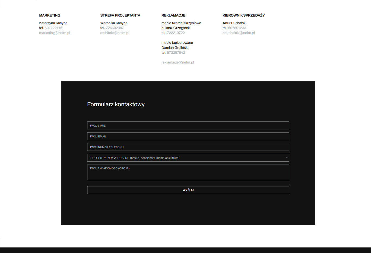Image resolution: width=371 pixels, height=253 pixels.
Task: Click the MARKETING section heading
Action: tap(50, 15)
